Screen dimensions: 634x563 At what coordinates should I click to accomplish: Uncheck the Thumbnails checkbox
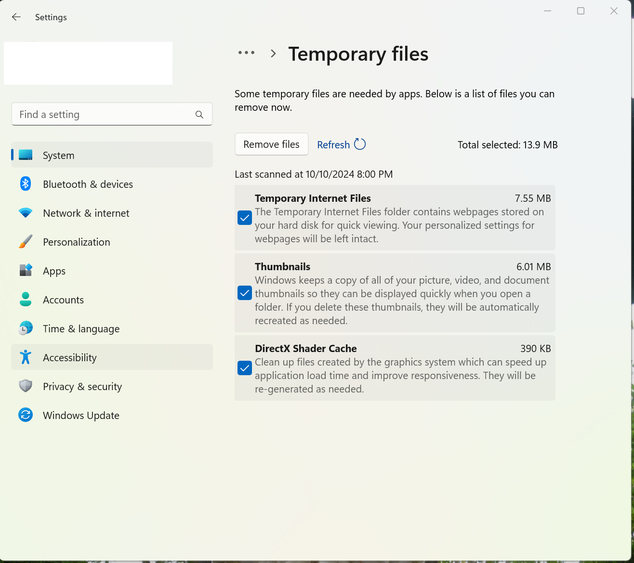pos(245,293)
